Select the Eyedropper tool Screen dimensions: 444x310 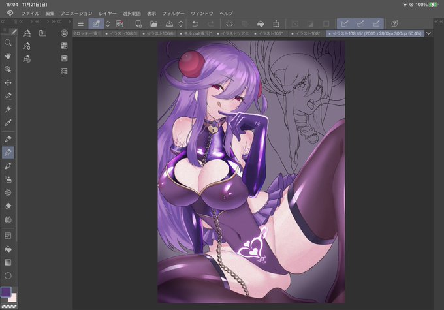point(8,123)
